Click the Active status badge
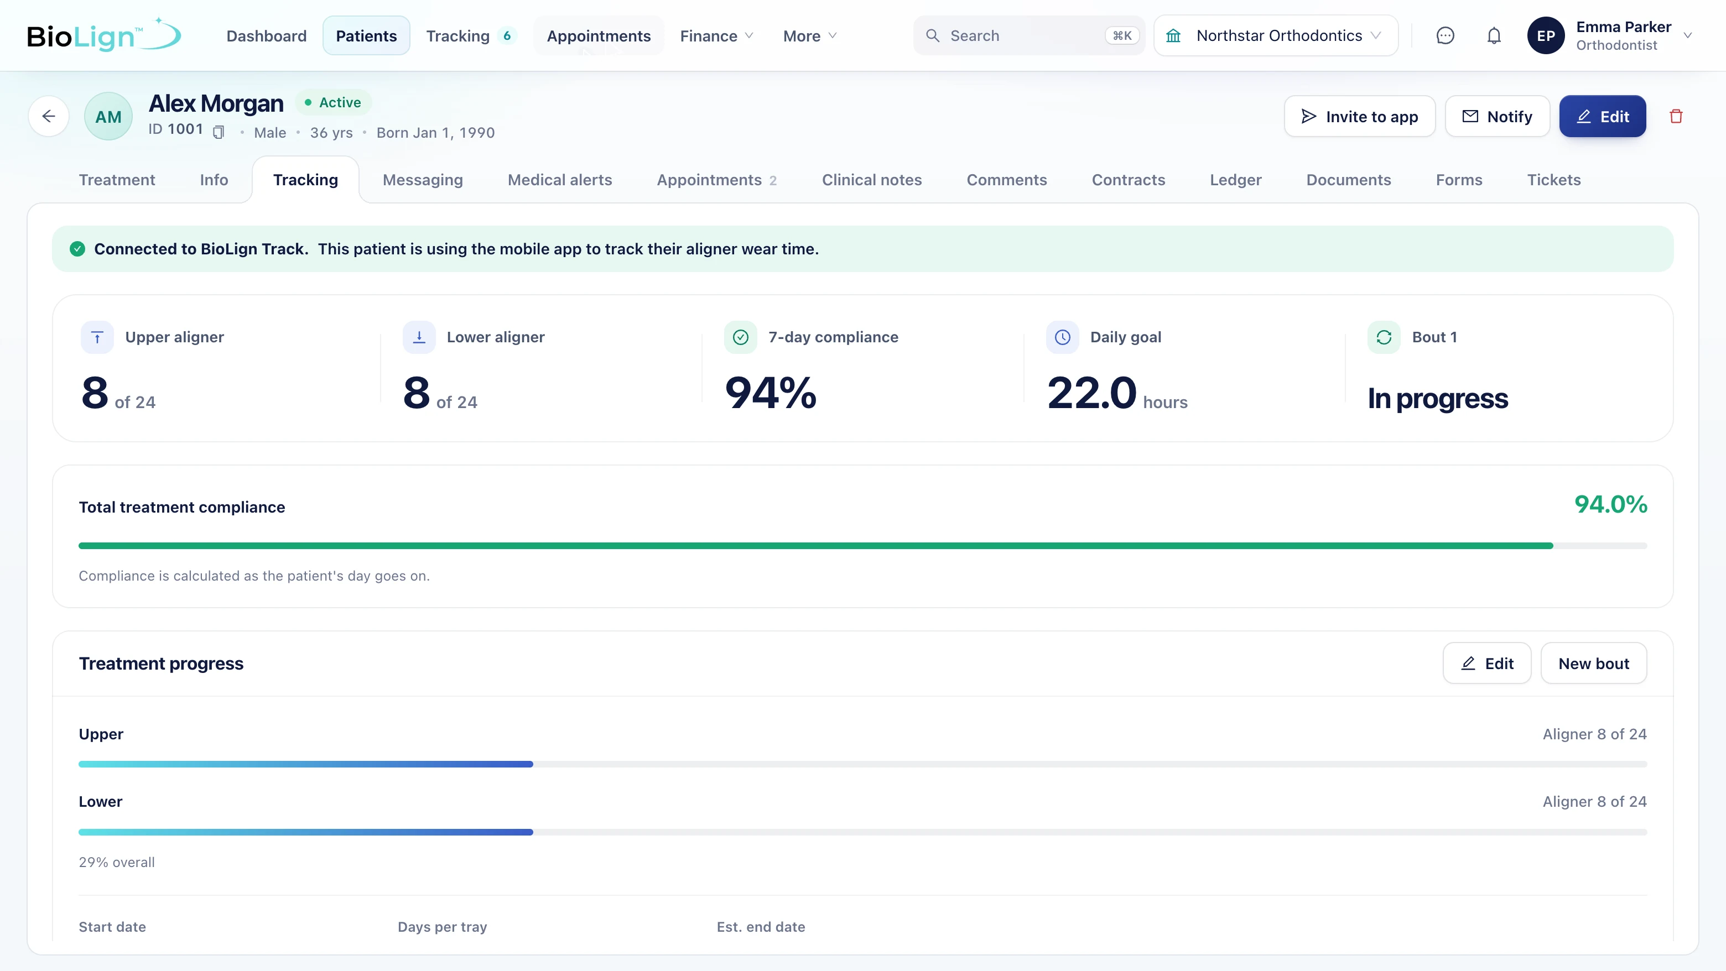Image resolution: width=1726 pixels, height=971 pixels. (333, 102)
